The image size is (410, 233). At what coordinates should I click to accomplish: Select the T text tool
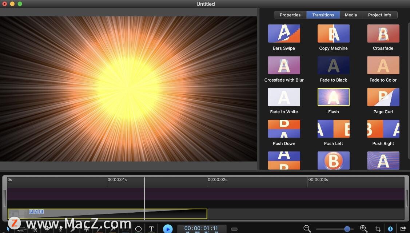click(x=151, y=229)
